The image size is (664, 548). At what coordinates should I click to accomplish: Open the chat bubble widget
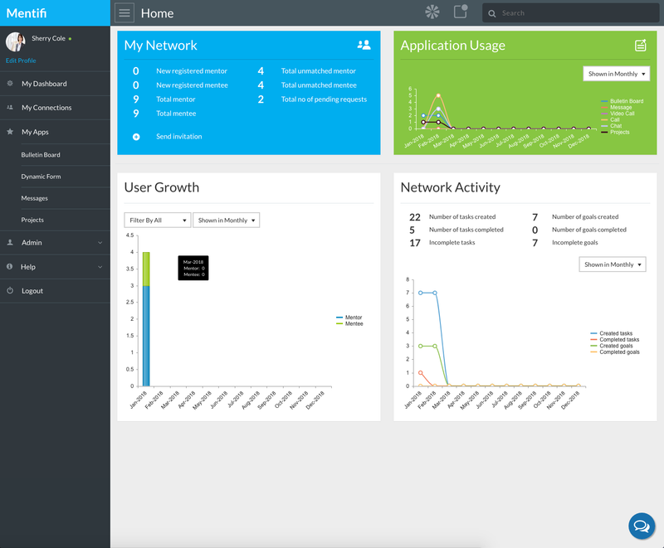coord(642,526)
